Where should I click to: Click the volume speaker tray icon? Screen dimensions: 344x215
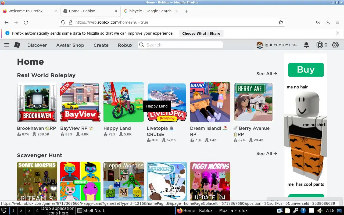[320, 211]
